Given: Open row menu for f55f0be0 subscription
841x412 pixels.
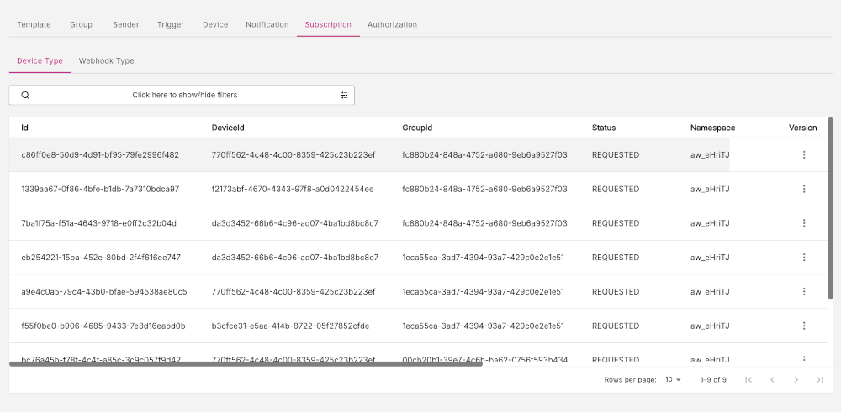Looking at the screenshot, I should (803, 326).
